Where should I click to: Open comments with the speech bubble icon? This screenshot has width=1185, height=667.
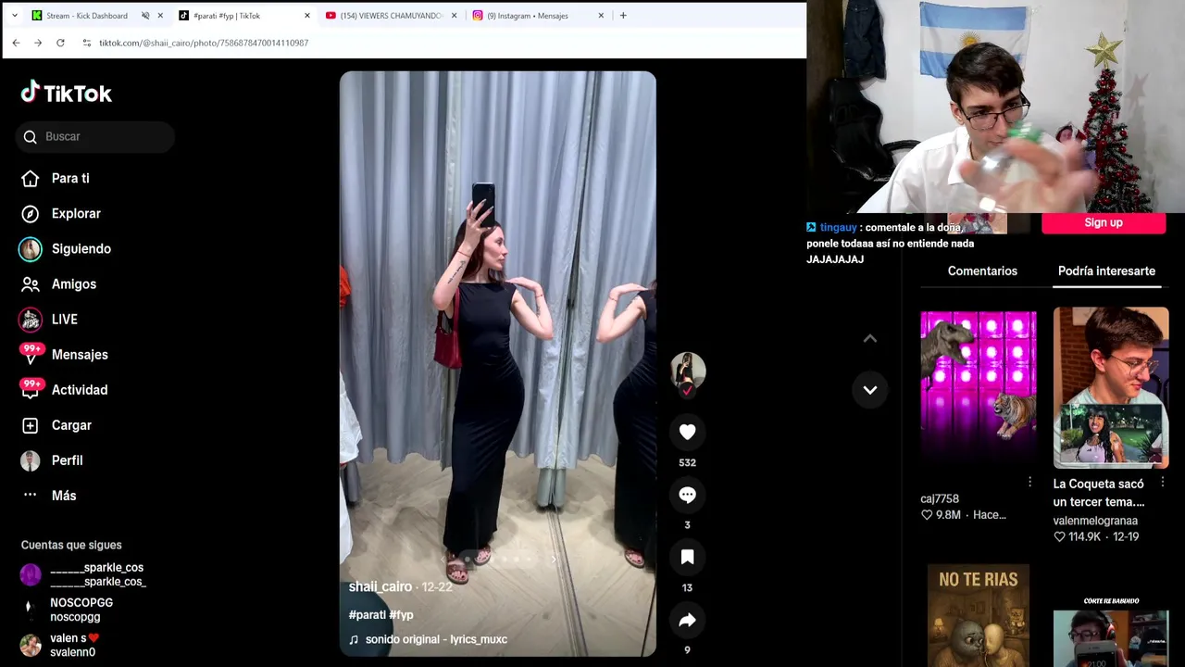click(687, 495)
